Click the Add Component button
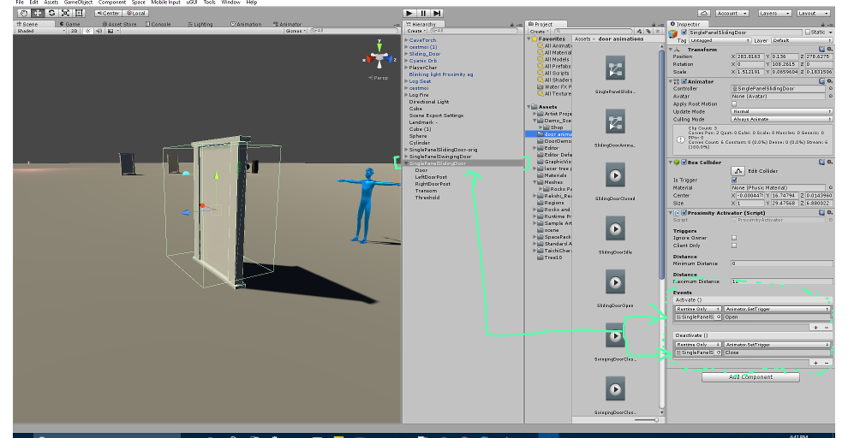This screenshot has height=438, width=848. [x=750, y=377]
